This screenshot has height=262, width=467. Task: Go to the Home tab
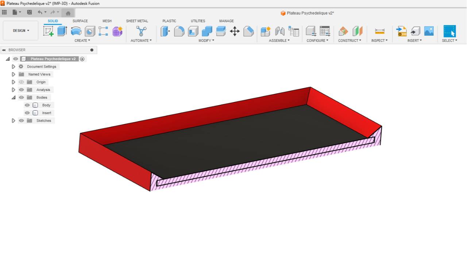[68, 13]
